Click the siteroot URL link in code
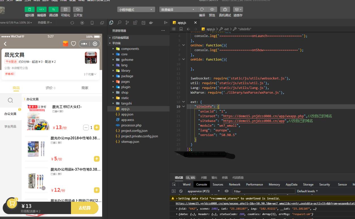 263,116
